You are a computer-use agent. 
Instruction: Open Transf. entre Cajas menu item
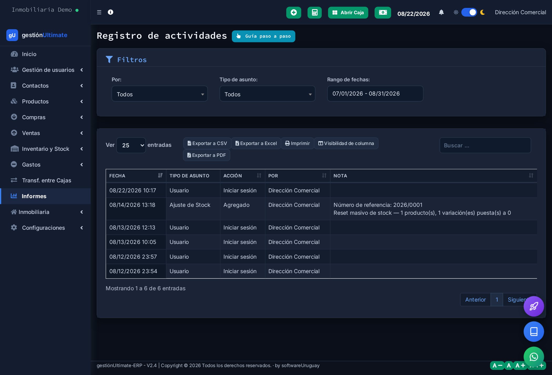pyautogui.click(x=46, y=180)
